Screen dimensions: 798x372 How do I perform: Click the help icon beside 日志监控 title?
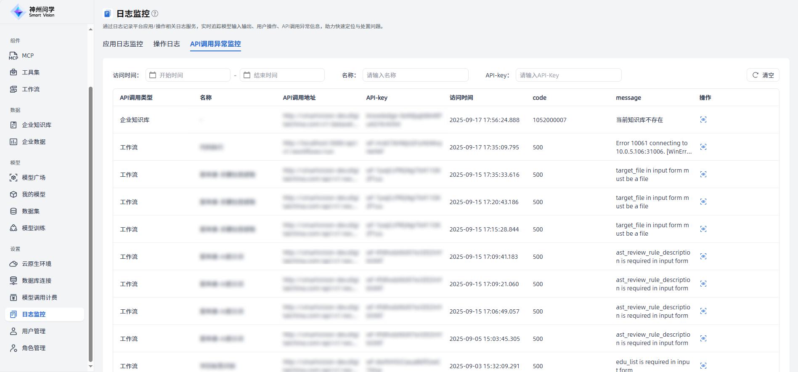click(x=155, y=13)
